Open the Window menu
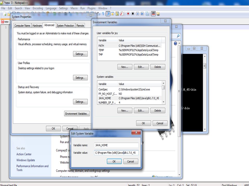 click(103, 8)
